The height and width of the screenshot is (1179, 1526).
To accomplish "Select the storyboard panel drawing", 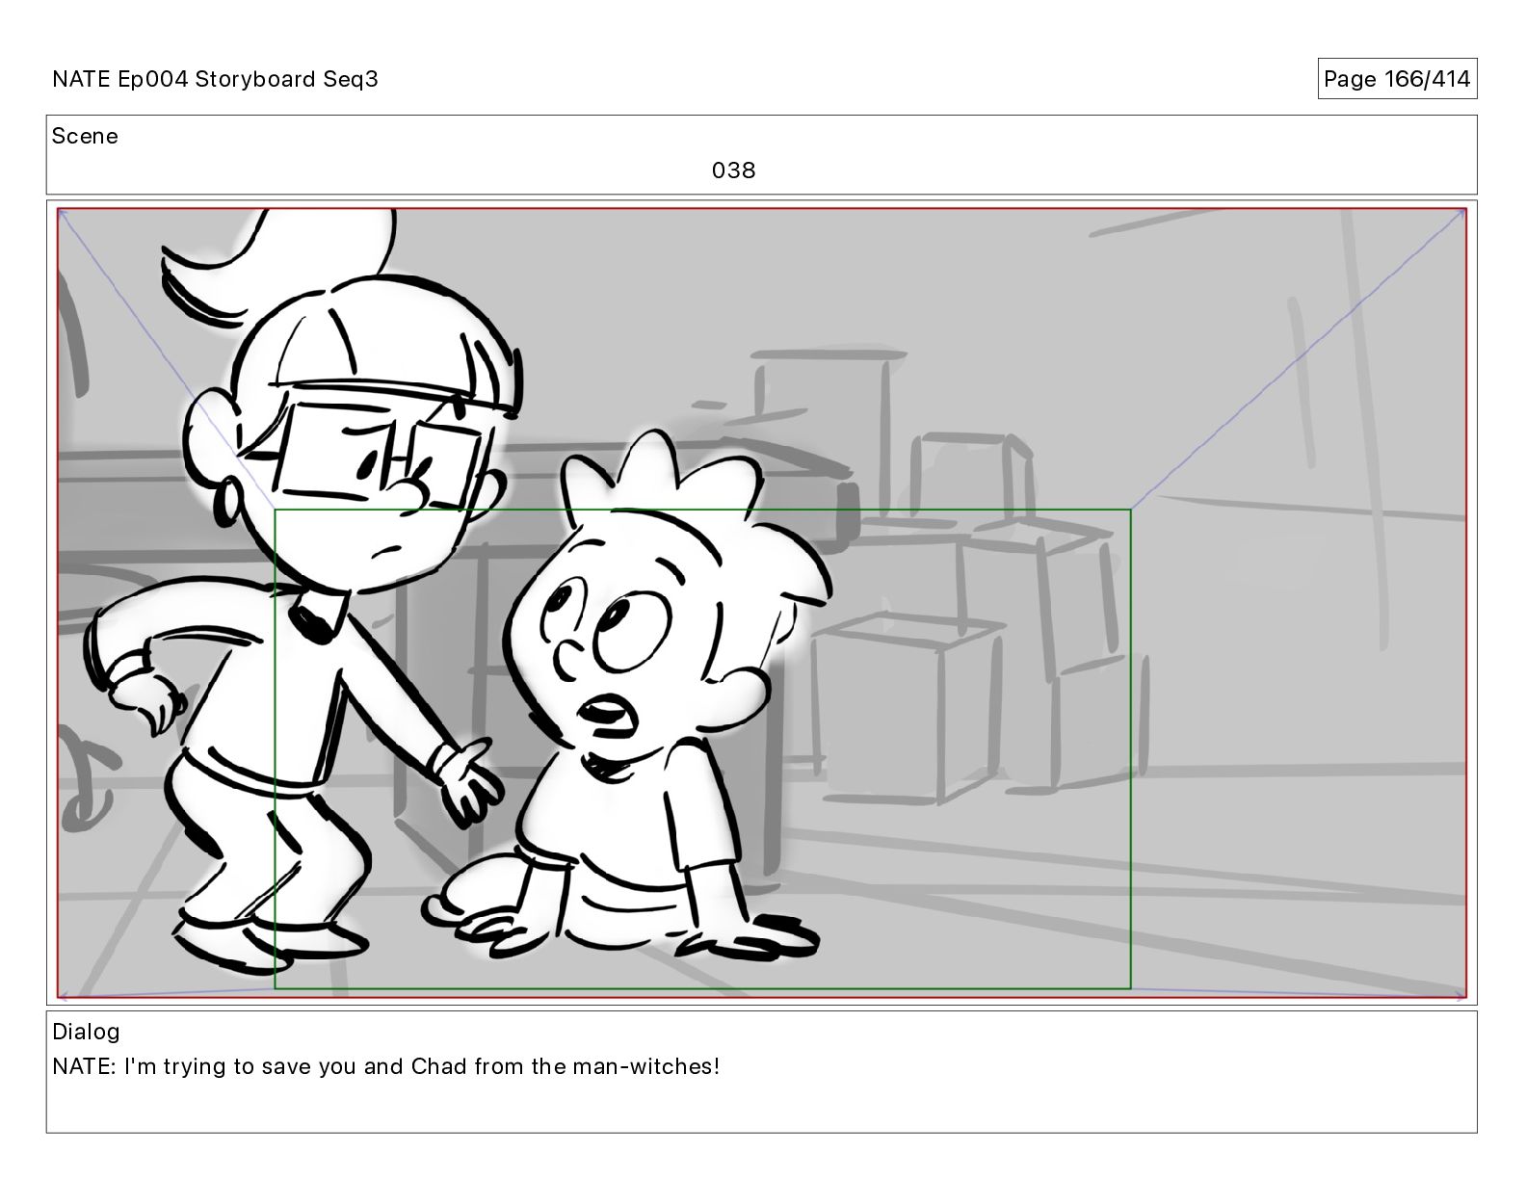I will (x=761, y=603).
